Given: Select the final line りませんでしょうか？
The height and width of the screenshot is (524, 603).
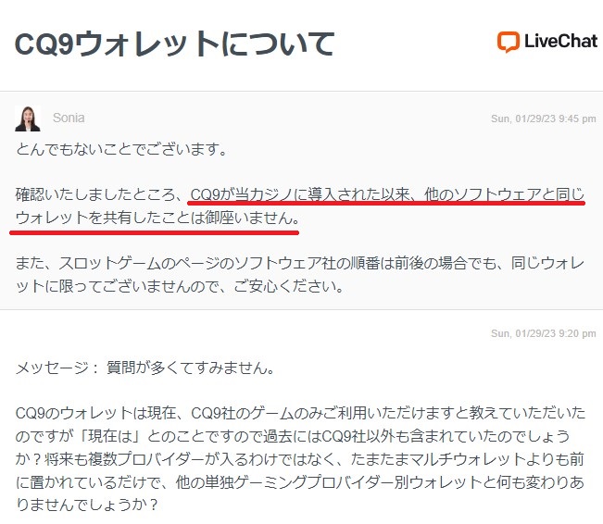Looking at the screenshot, I should coord(87,505).
